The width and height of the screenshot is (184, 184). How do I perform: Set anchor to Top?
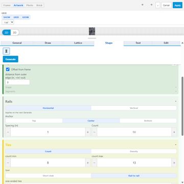pos(34,121)
